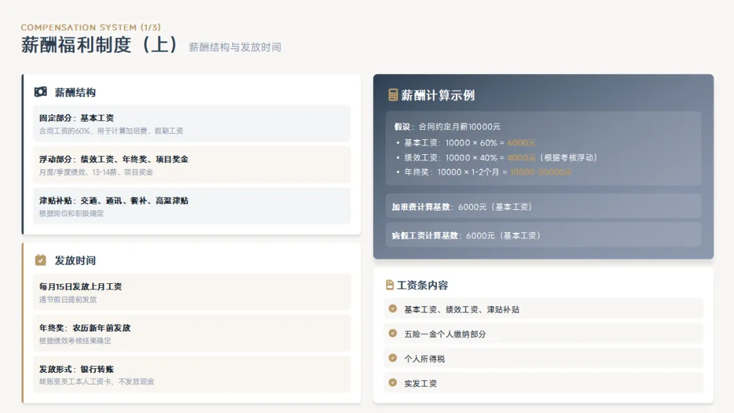Viewport: 734px width, 413px height.
Task: Click the note 根据绩效考核结果确定
Action: pos(75,340)
